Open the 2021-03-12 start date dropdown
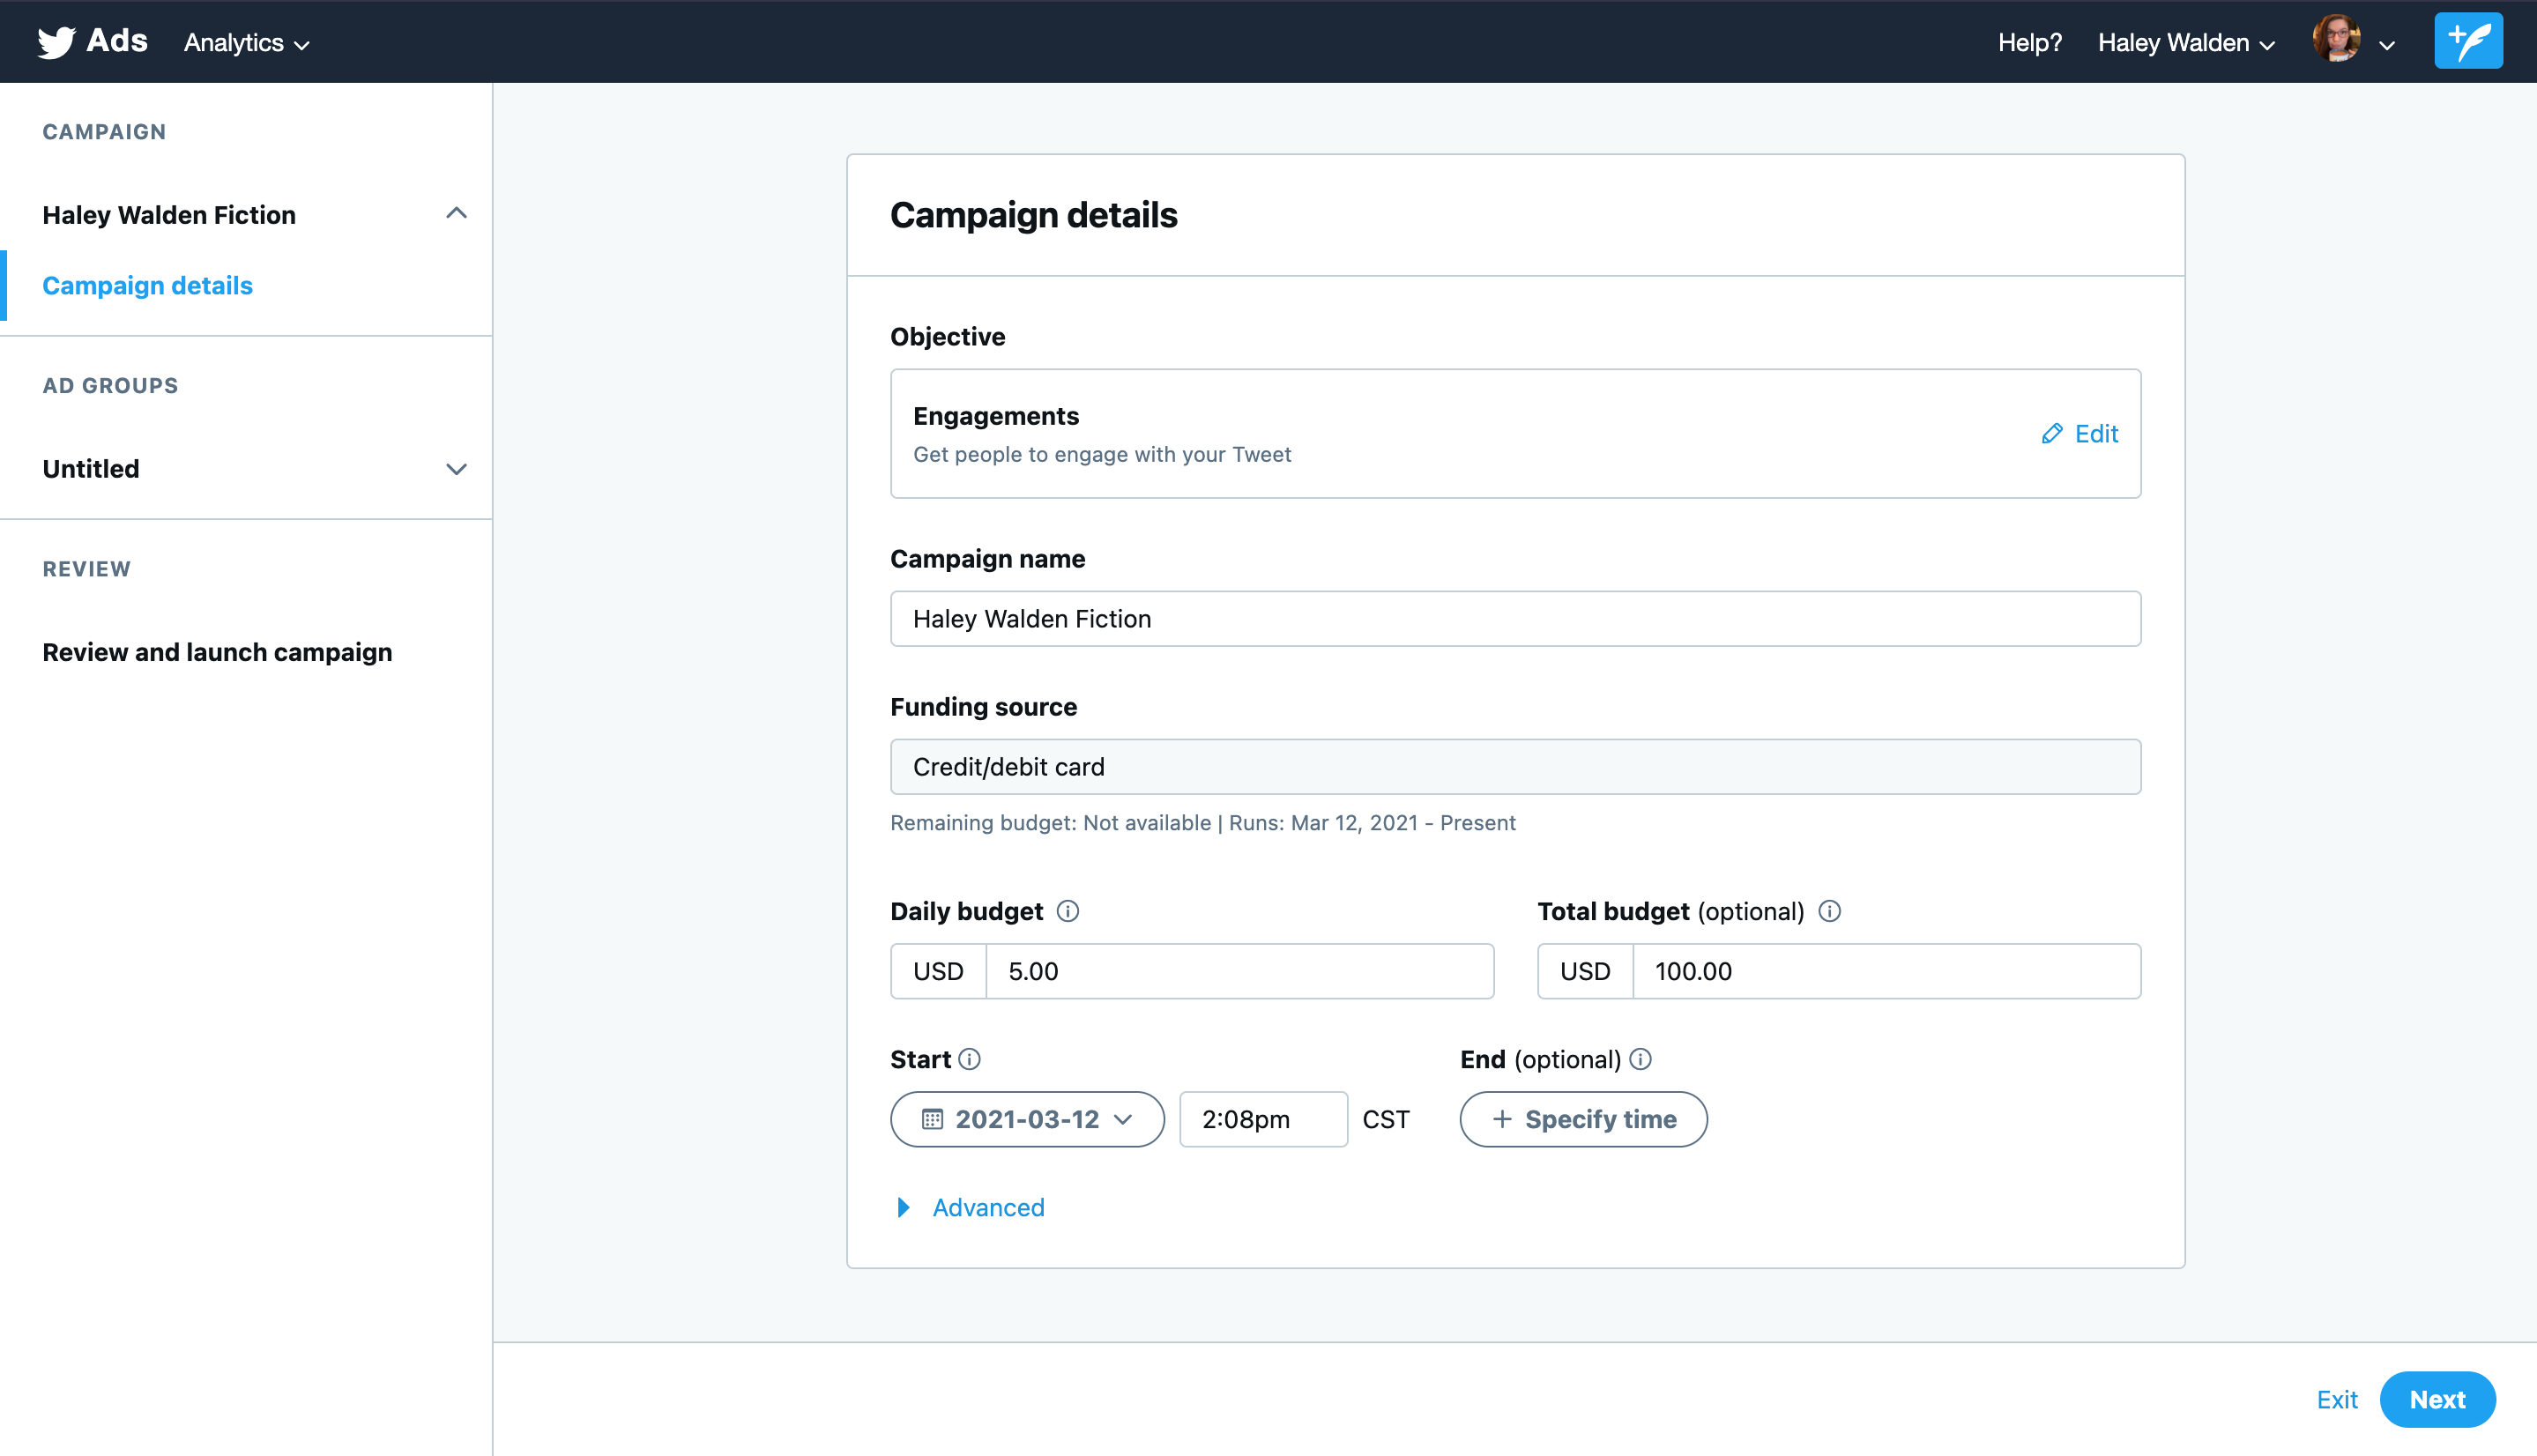 pos(1027,1119)
